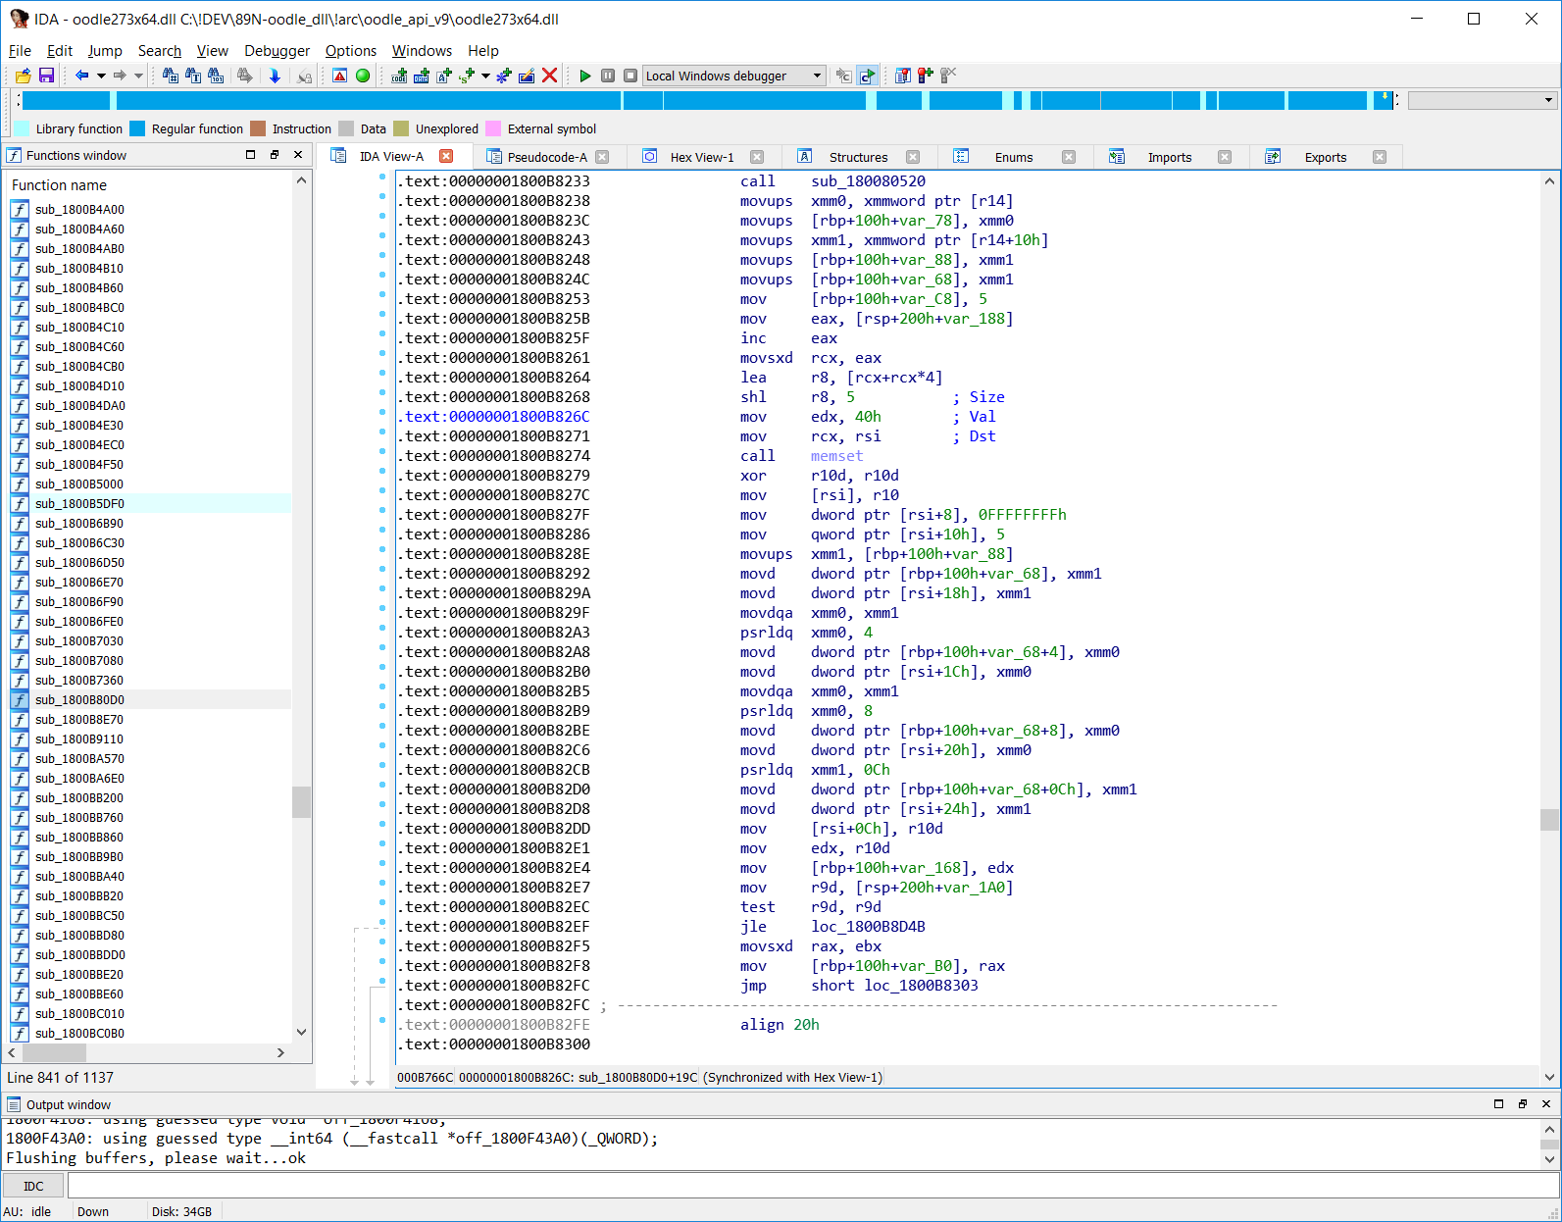The image size is (1562, 1222).
Task: Close the Hex View-1 tab
Action: (x=757, y=157)
